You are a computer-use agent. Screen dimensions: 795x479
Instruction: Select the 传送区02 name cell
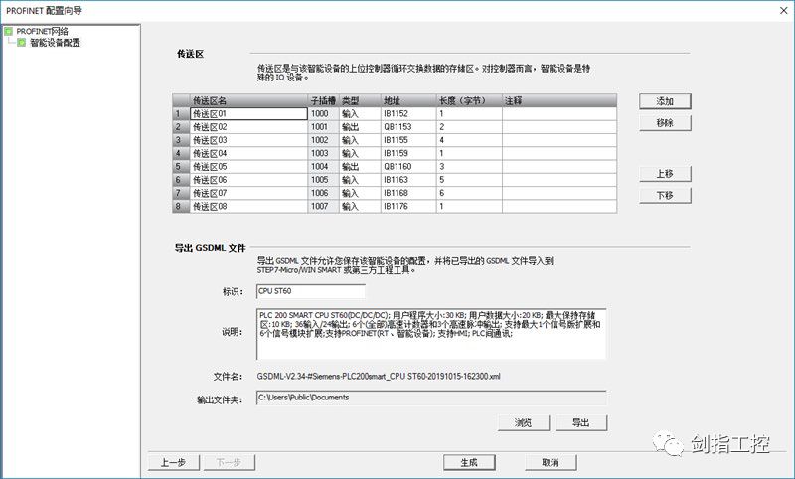pos(249,127)
